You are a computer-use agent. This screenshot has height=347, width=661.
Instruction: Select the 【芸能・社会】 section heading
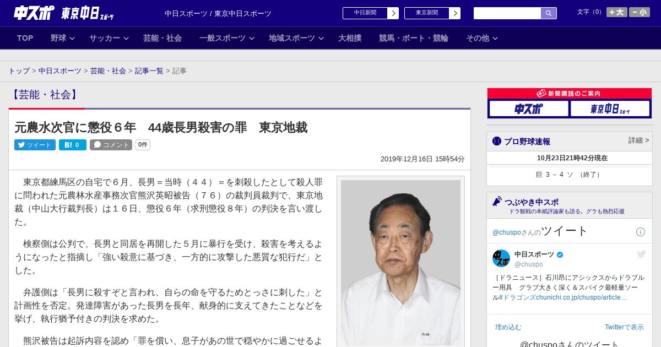click(45, 95)
